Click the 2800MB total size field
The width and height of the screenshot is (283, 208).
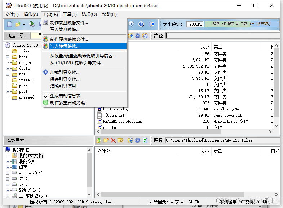point(195,24)
